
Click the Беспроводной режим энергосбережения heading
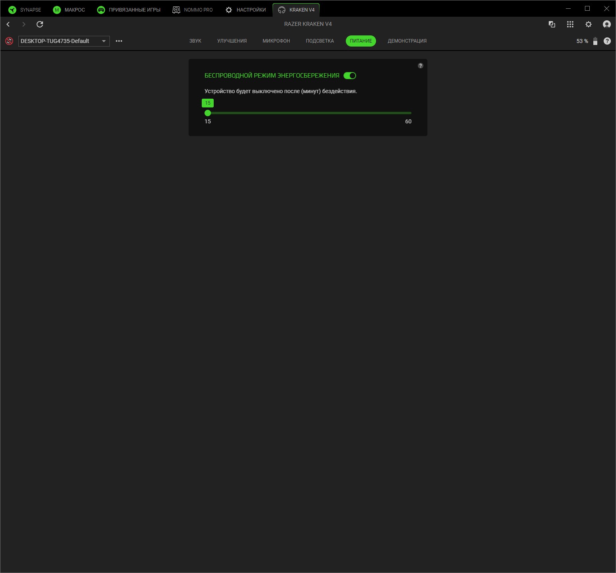(272, 76)
